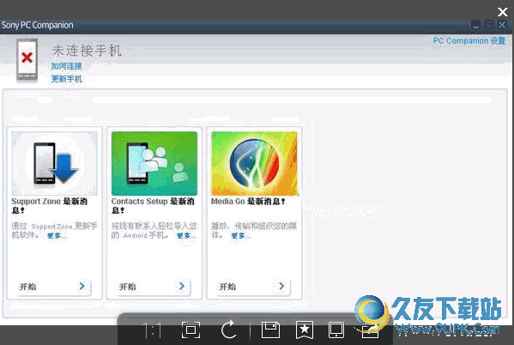Open PC Companion 设置 link
Screen dimensions: 514x345
(469, 41)
